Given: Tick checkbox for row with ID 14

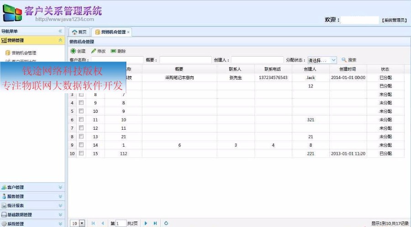Looking at the screenshot, I should [81, 144].
